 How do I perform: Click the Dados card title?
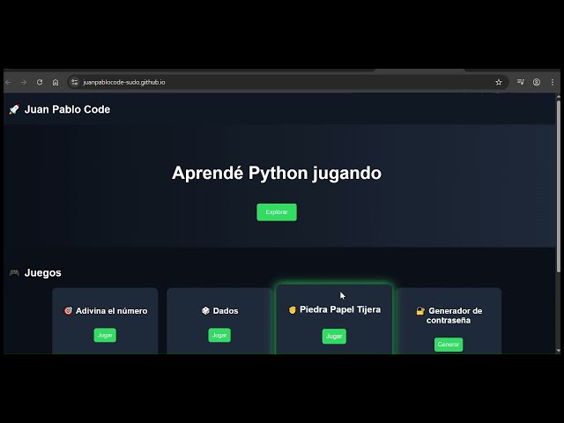tap(226, 311)
